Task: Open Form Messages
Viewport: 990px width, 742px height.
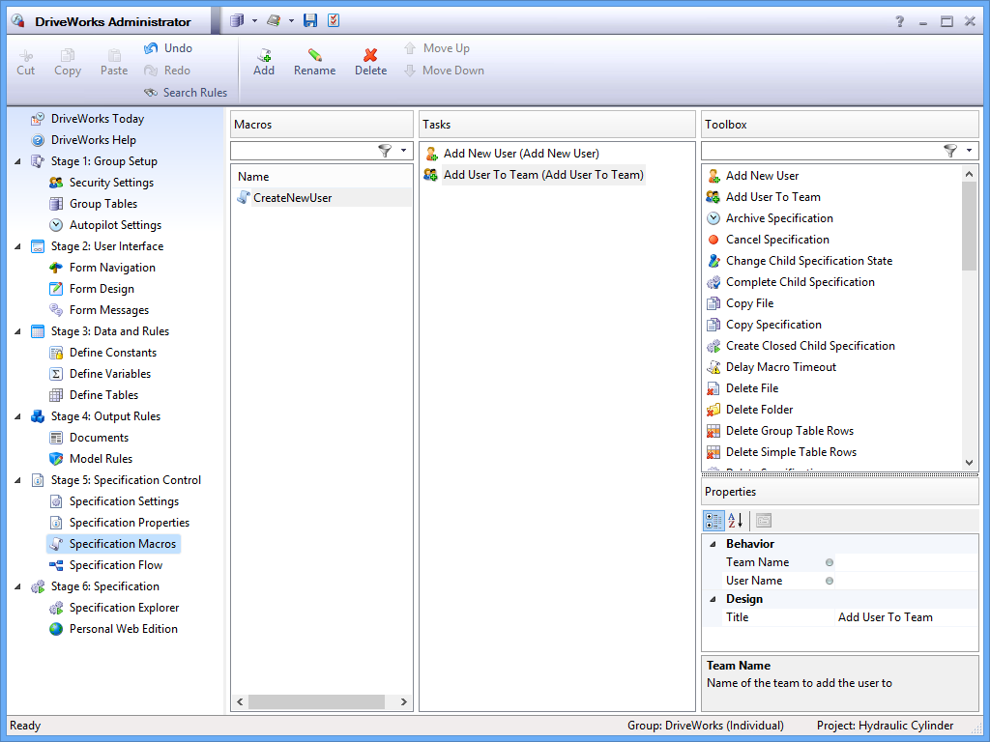Action: pyautogui.click(x=108, y=310)
